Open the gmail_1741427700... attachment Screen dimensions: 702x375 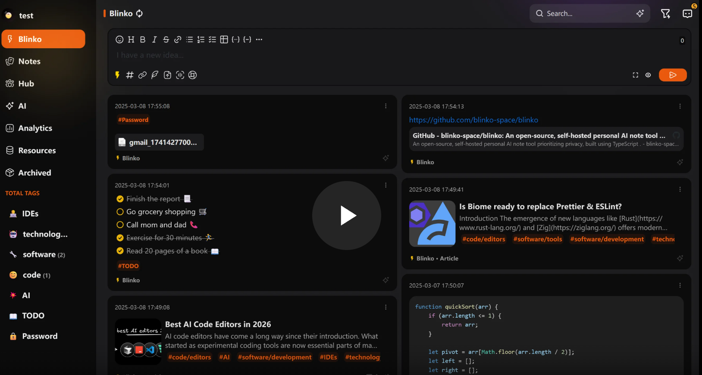(x=159, y=142)
